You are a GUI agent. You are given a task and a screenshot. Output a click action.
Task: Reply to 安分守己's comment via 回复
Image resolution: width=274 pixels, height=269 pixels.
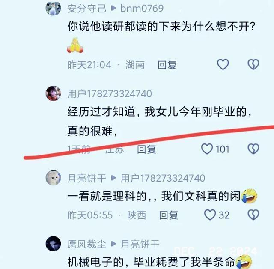click(167, 65)
